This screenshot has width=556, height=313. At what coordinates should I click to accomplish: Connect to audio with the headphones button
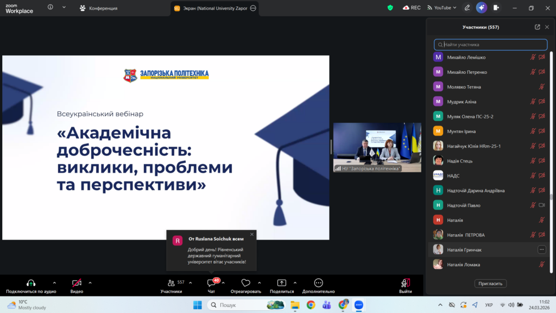(31, 283)
